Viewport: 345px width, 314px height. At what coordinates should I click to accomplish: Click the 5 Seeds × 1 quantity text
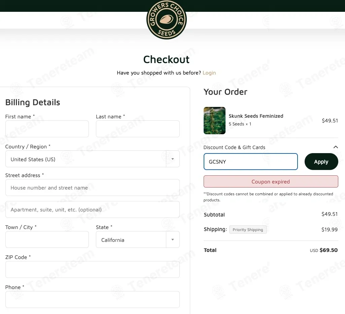click(x=240, y=124)
